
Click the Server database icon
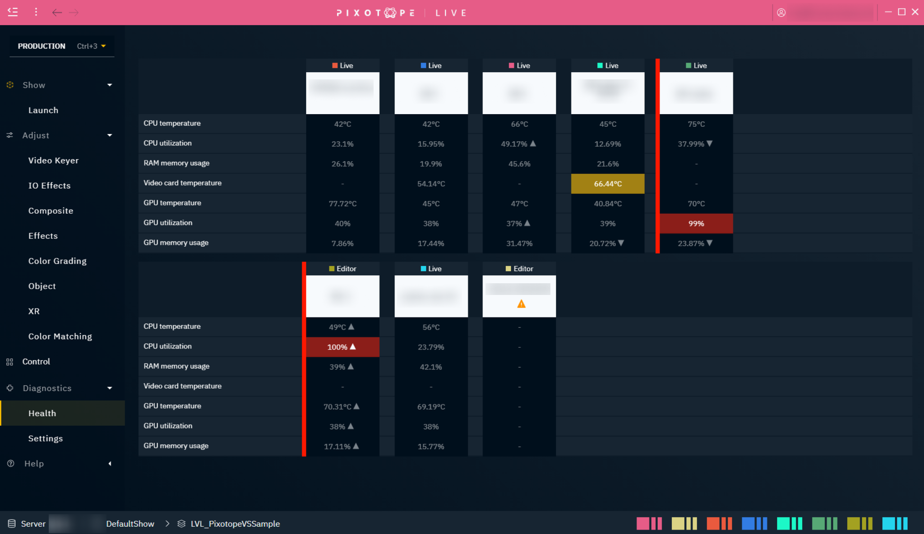point(12,524)
